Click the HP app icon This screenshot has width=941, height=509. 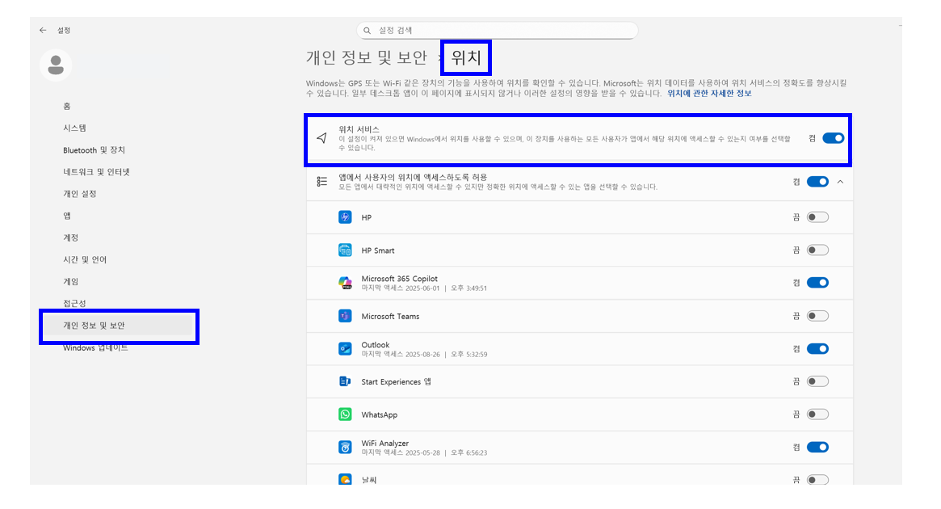tap(345, 217)
